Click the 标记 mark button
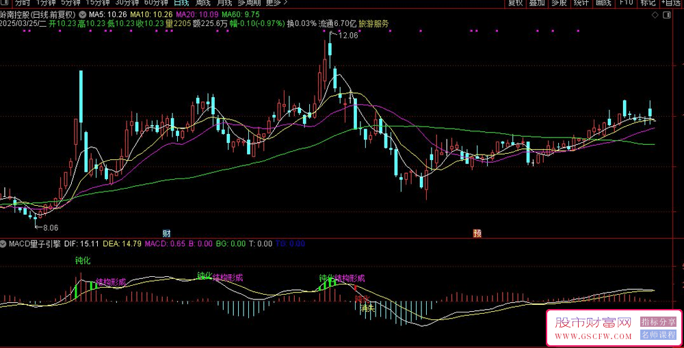This screenshot has width=684, height=348. pyautogui.click(x=647, y=3)
